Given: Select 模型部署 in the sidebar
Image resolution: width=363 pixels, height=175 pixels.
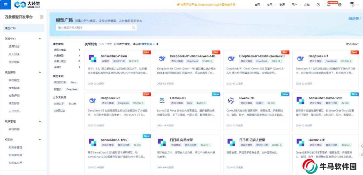Looking at the screenshot, I should point(14,103).
